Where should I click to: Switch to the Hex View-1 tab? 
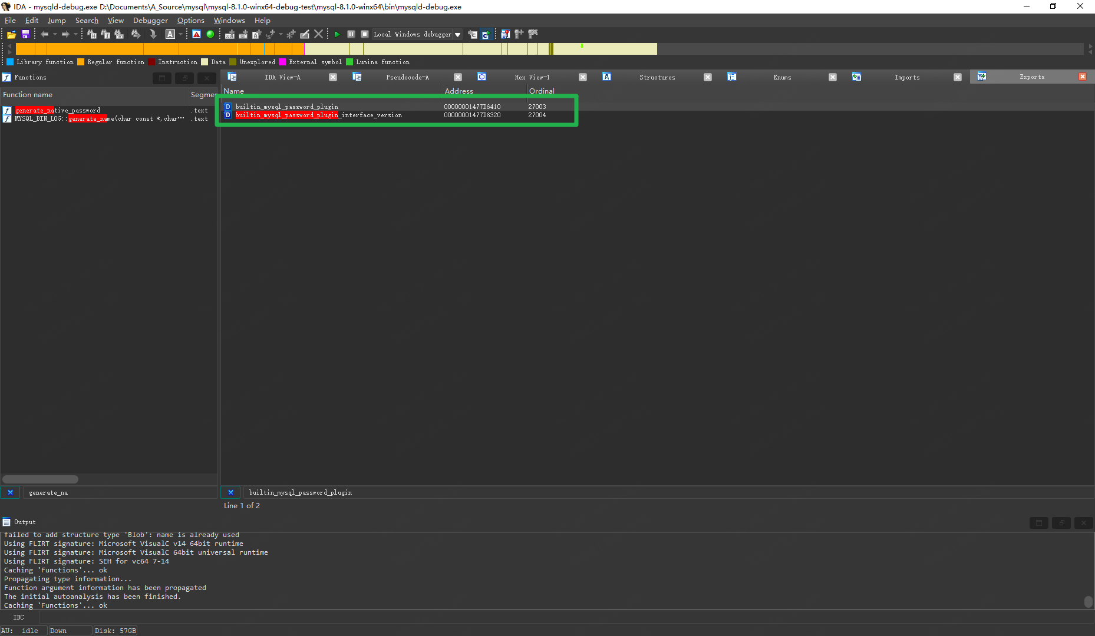point(532,77)
